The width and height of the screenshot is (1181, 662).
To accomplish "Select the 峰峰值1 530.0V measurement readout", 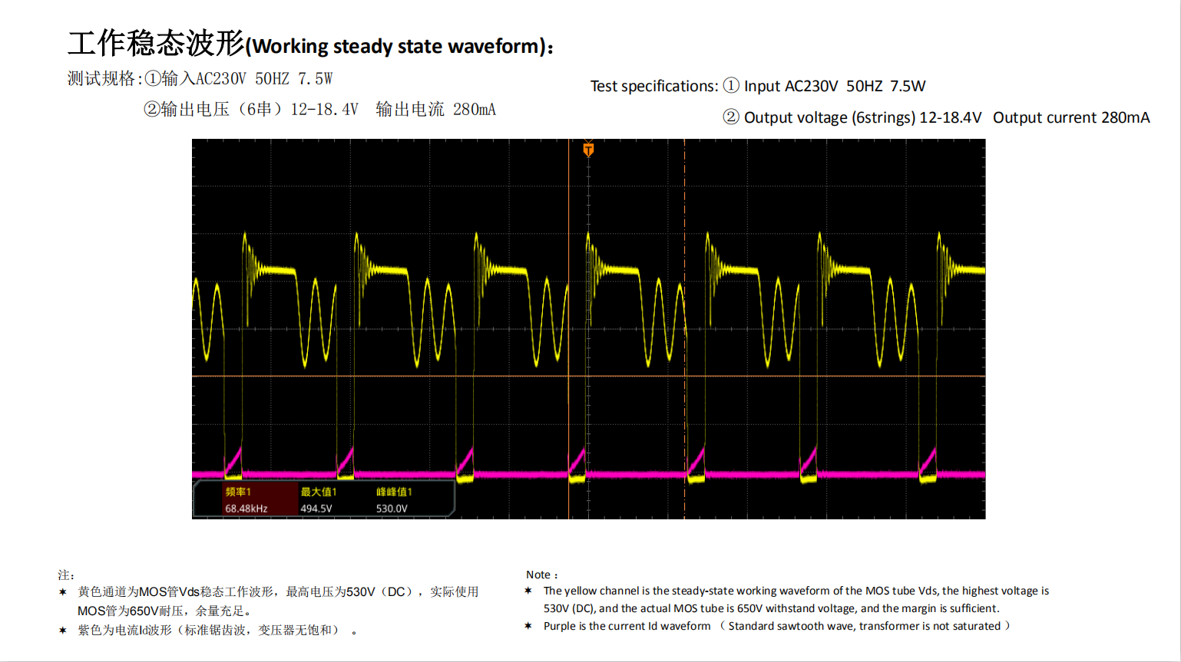I will point(393,500).
